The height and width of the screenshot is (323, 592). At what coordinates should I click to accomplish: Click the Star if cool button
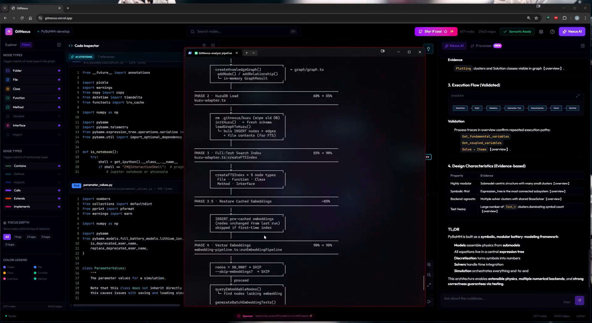pyautogui.click(x=436, y=31)
